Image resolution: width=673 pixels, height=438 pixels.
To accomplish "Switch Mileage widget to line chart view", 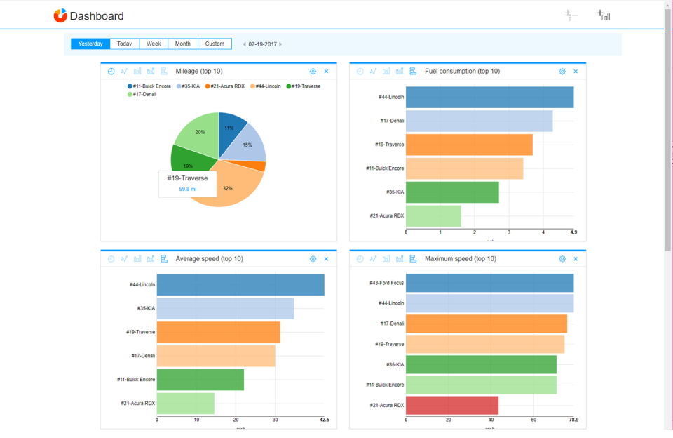I will (124, 71).
